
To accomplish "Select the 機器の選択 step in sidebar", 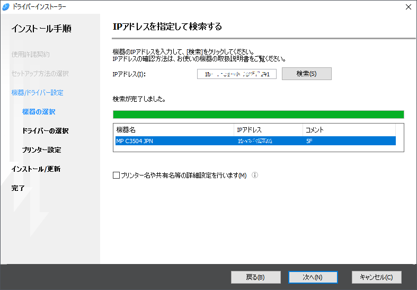I will coord(39,112).
